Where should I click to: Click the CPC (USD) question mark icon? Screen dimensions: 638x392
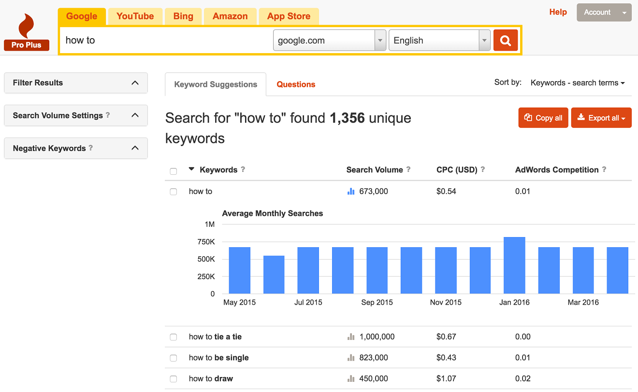[x=482, y=169]
